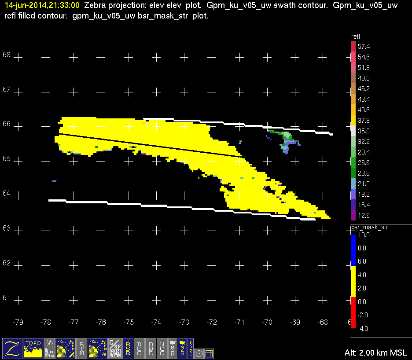Click the circular range ring icon
Viewport: 412px width, 360px height.
pos(199,353)
